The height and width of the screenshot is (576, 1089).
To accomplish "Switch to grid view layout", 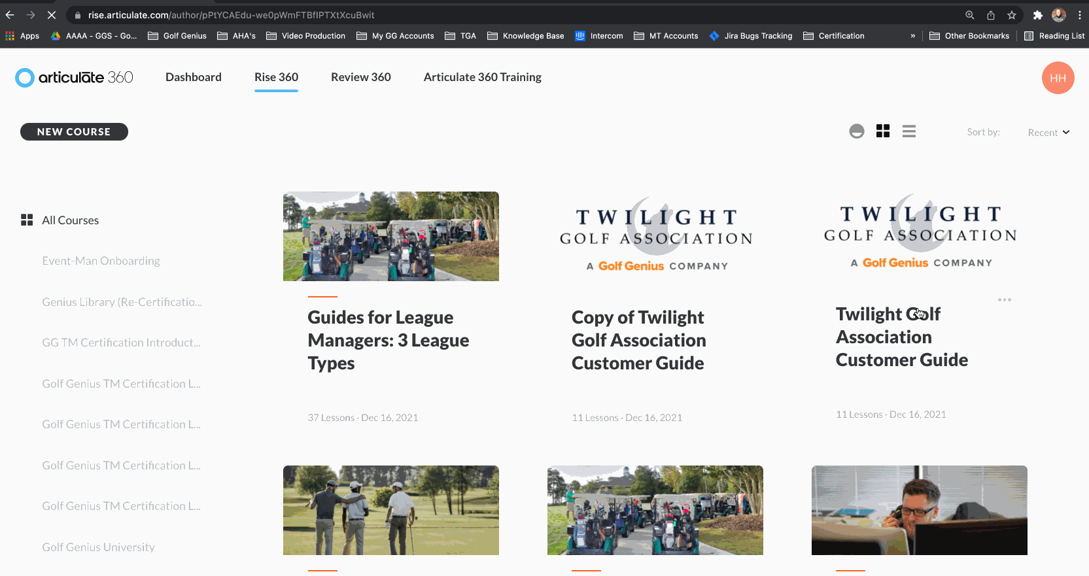I will (x=883, y=131).
